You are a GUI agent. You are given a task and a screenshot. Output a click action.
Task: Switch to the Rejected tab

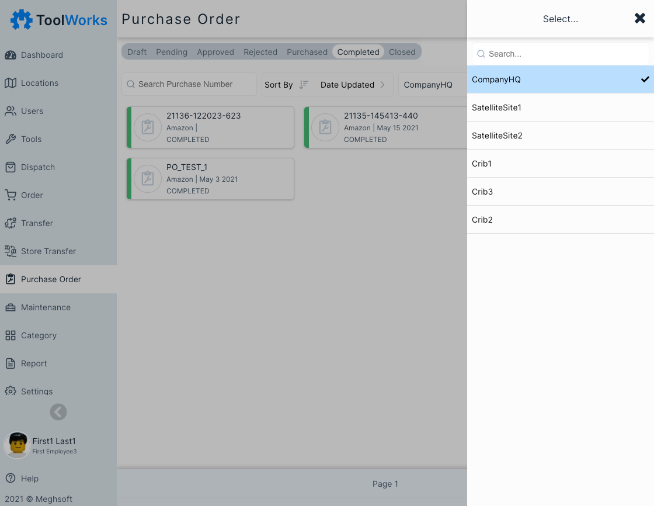click(x=260, y=52)
